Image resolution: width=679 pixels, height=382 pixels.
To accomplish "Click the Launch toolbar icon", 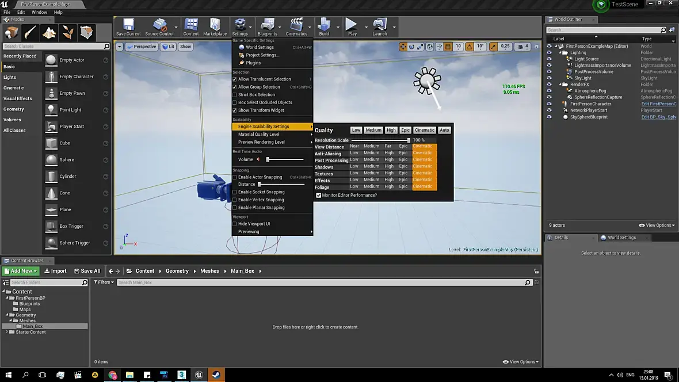I will click(380, 27).
